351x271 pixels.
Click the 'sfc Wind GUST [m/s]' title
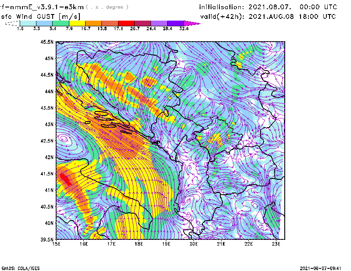pyautogui.click(x=40, y=17)
